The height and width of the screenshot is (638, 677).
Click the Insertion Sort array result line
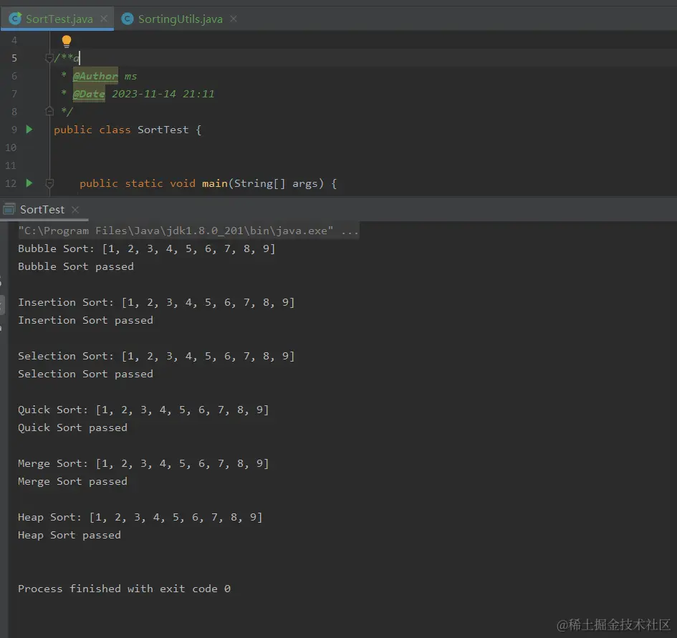coord(156,302)
